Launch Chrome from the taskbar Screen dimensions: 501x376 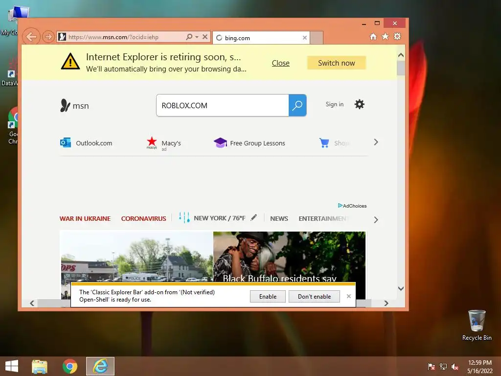(69, 366)
